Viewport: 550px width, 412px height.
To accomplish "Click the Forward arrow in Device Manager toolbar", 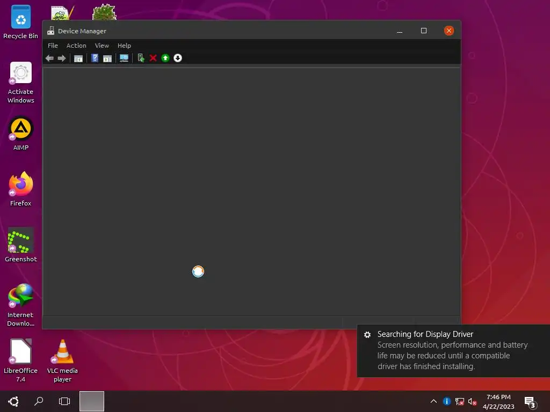I will (x=62, y=58).
